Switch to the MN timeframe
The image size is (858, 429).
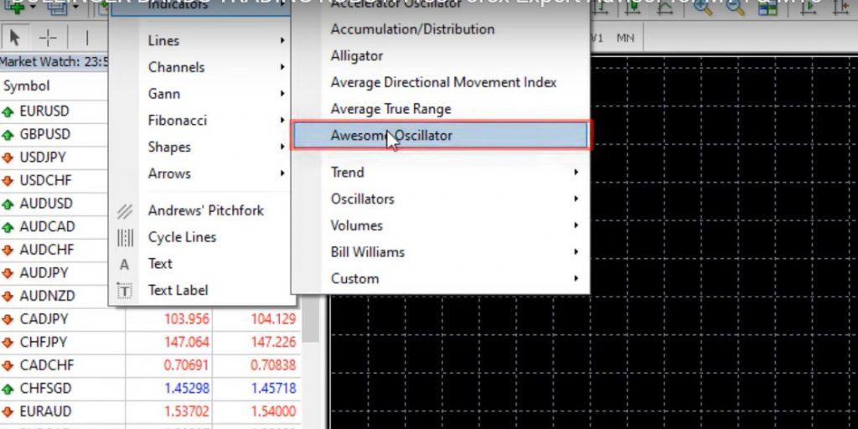(x=625, y=38)
